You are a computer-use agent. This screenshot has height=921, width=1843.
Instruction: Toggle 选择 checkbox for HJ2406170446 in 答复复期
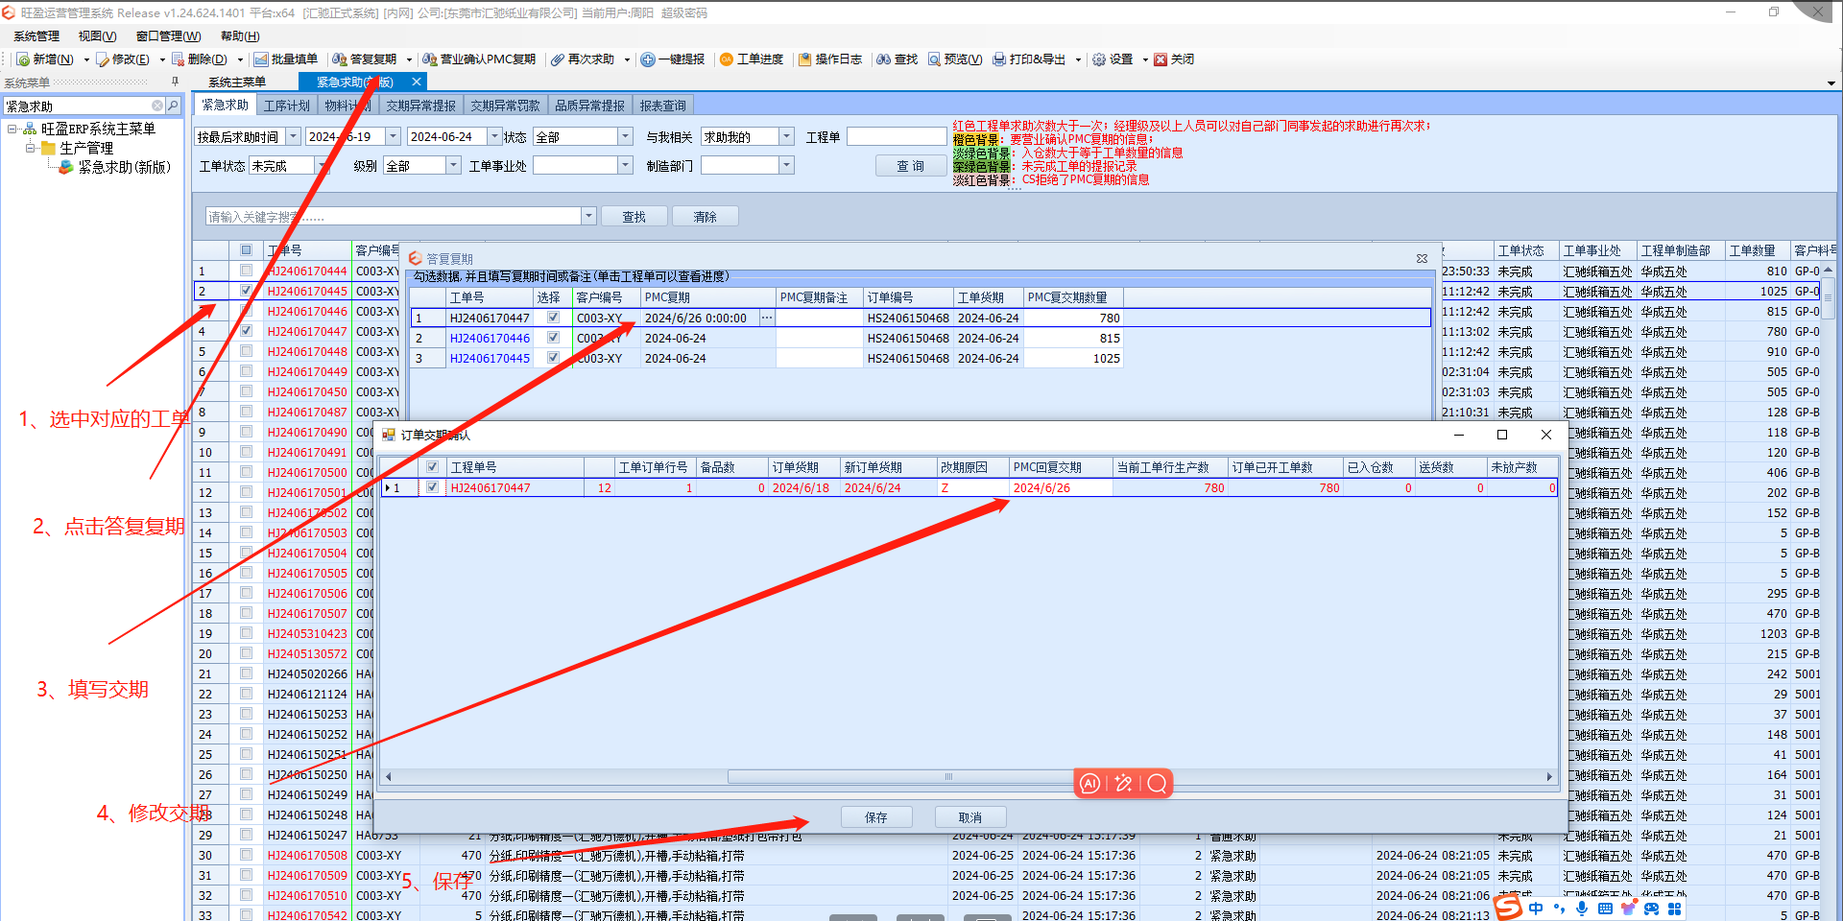553,338
